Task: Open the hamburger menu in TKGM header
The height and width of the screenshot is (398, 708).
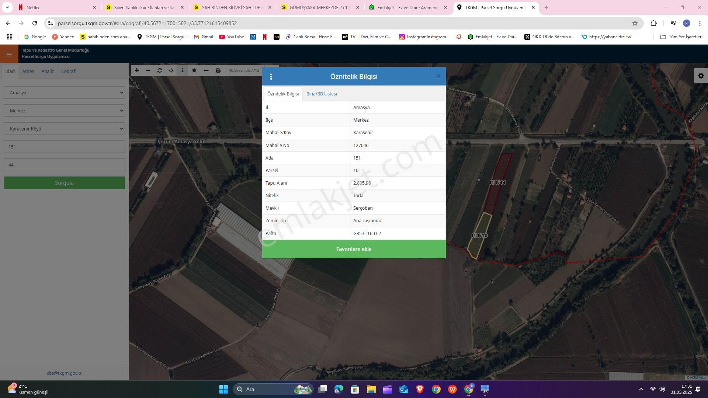Action: 9,55
